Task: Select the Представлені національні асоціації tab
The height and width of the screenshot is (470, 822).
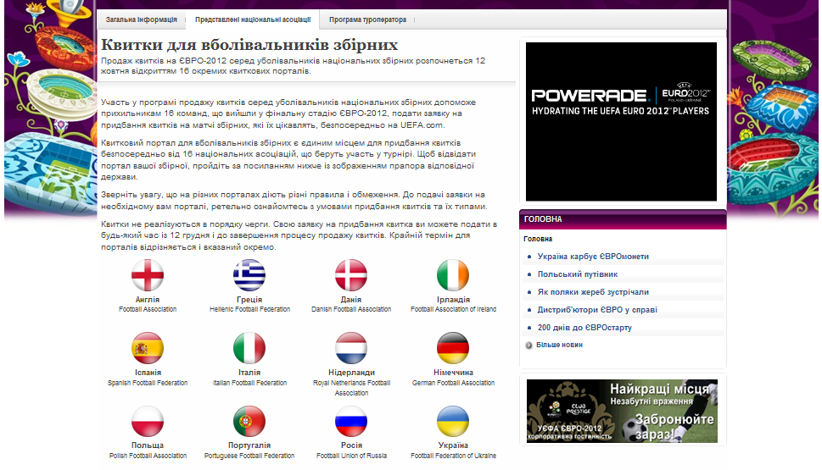Action: coord(253,19)
